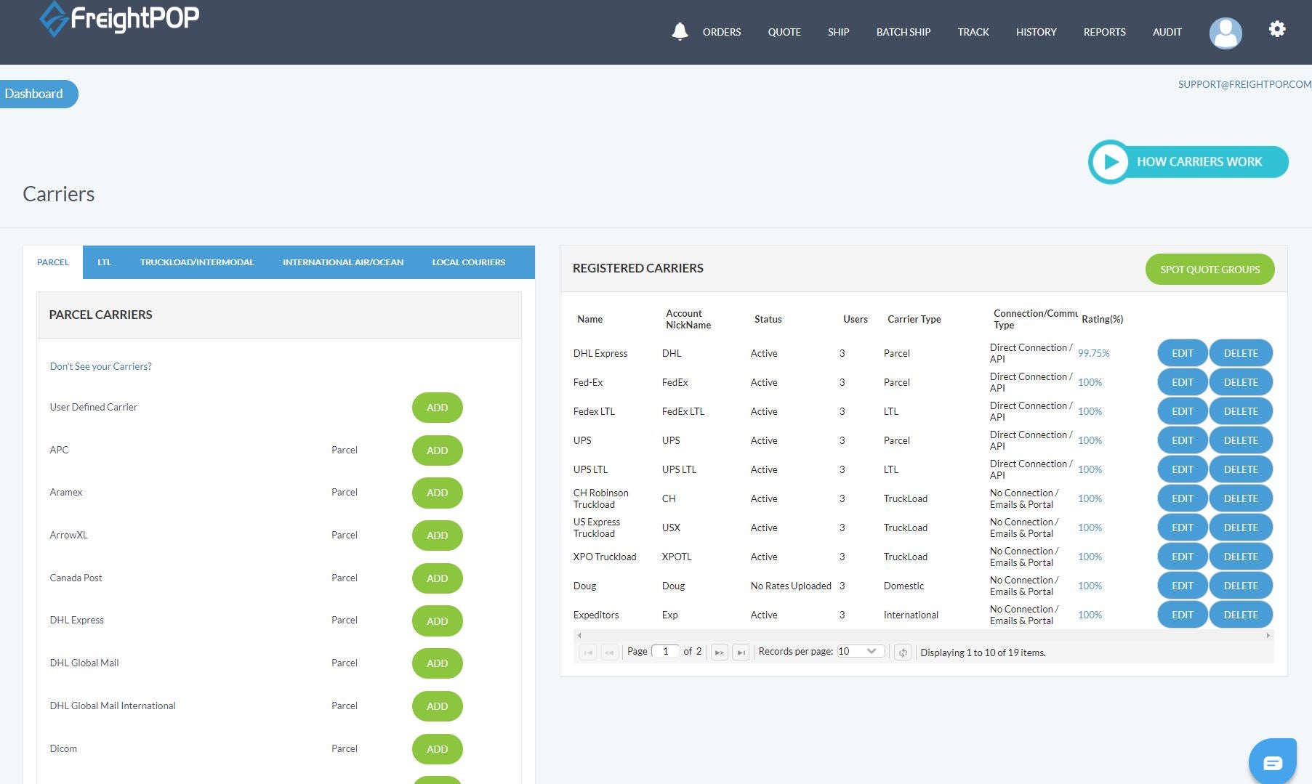
Task: Open the settings gear menu
Action: click(1277, 29)
